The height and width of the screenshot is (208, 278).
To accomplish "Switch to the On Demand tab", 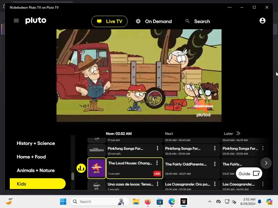I will [154, 21].
